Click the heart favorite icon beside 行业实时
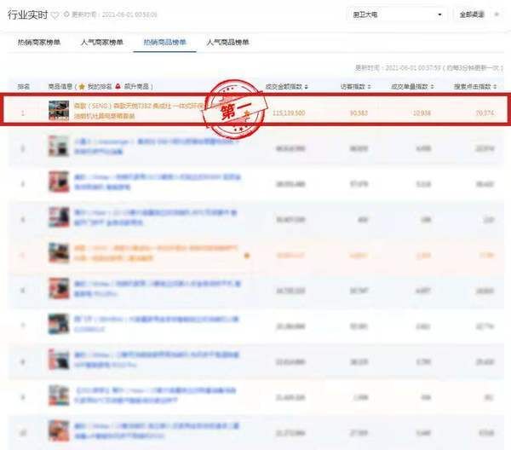 (55, 15)
